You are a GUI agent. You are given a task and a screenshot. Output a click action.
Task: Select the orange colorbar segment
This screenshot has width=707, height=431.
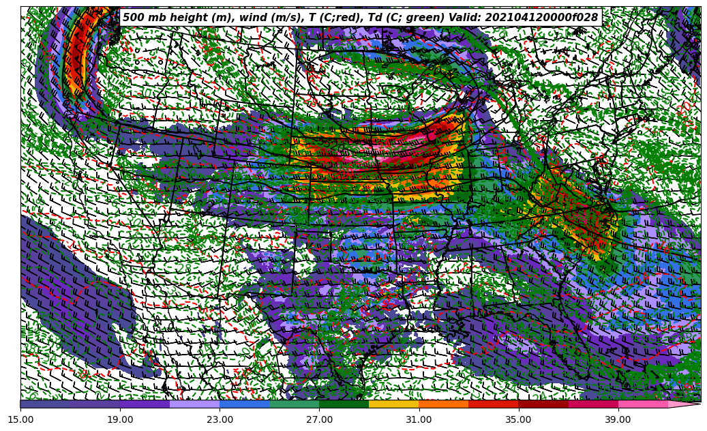coord(443,404)
